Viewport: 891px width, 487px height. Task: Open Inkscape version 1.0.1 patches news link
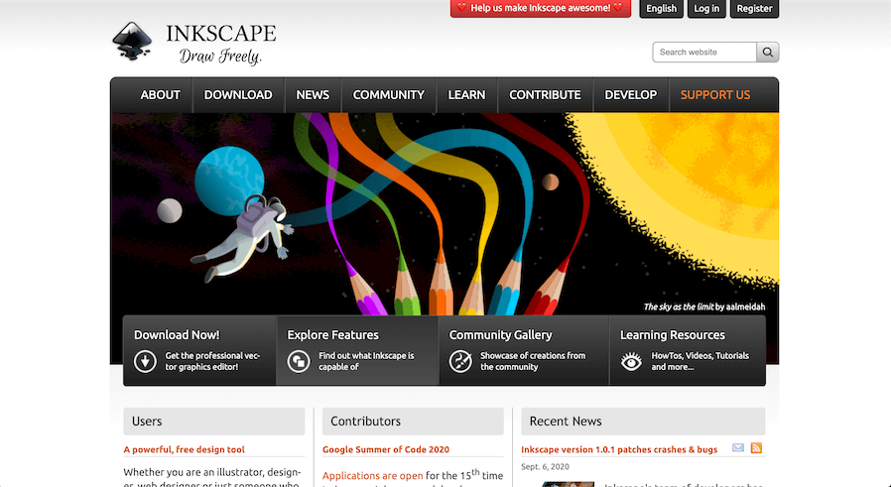coord(619,449)
